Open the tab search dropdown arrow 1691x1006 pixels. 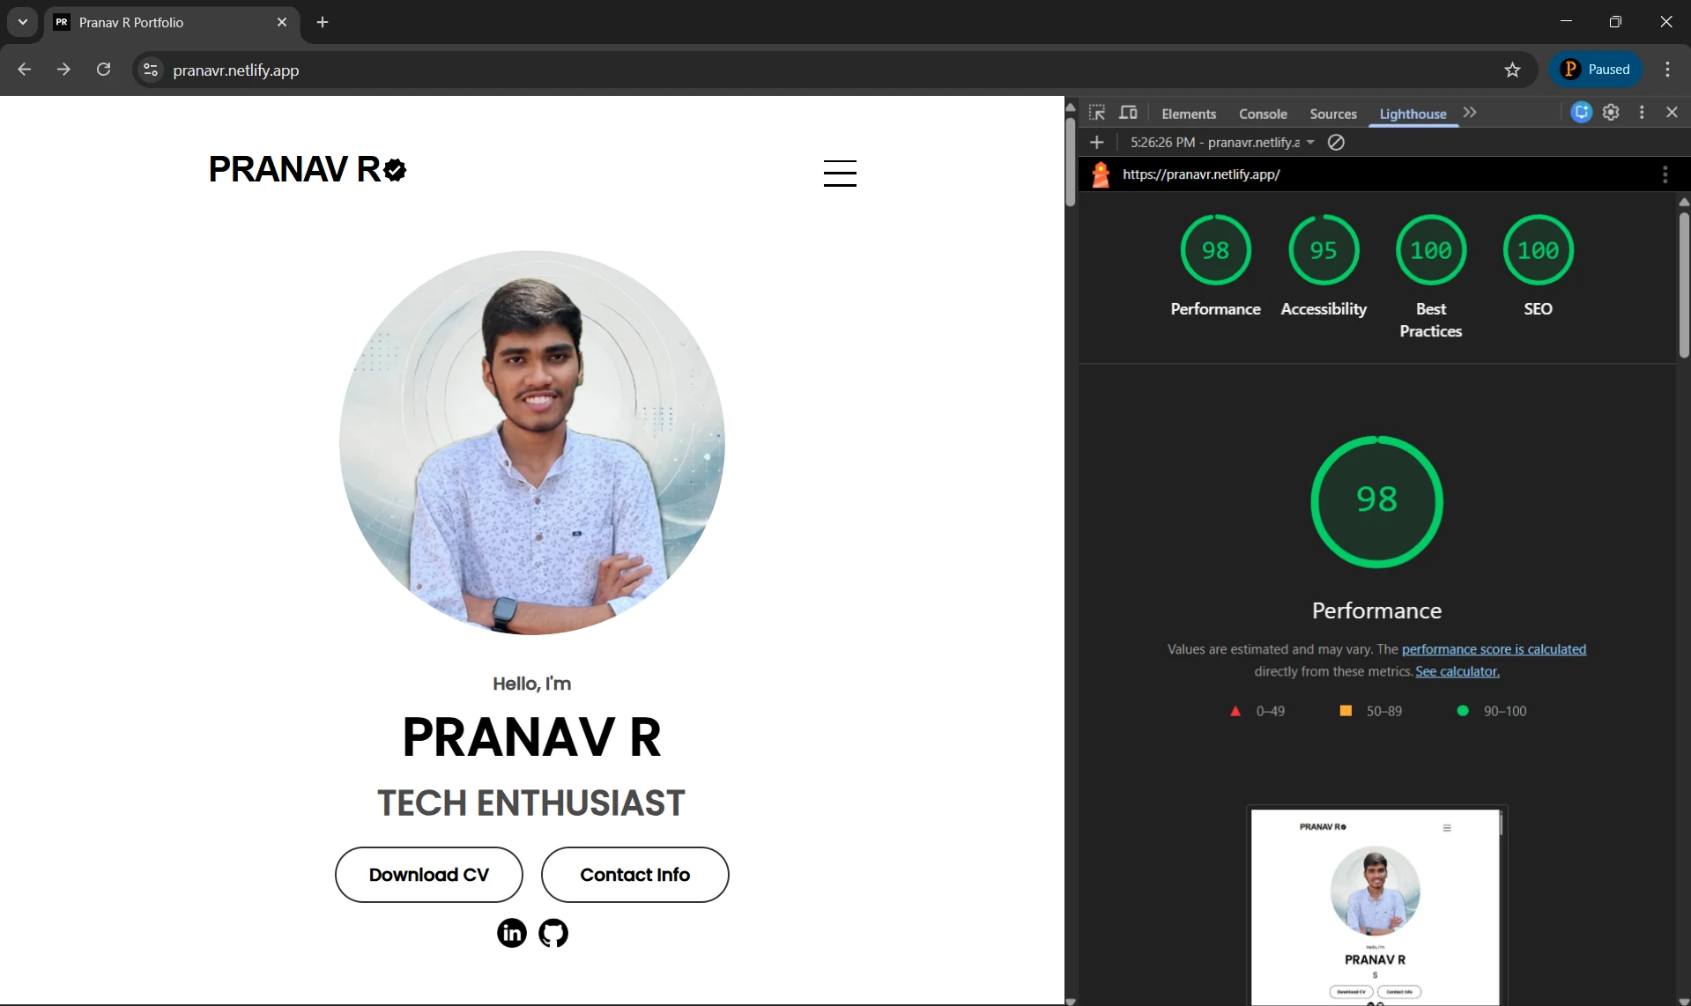tap(23, 22)
